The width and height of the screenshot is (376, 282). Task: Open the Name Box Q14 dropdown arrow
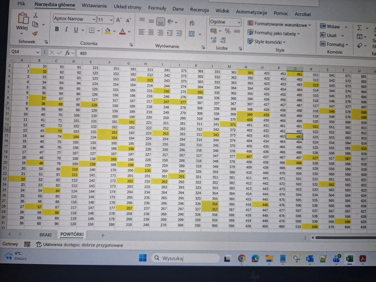point(37,52)
